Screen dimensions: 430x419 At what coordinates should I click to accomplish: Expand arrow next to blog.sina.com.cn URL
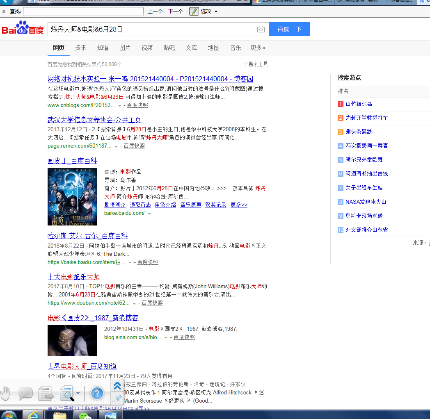[x=166, y=338]
